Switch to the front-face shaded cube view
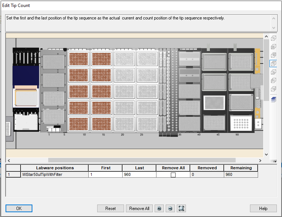The width and height of the screenshot is (282, 217). coord(274,47)
